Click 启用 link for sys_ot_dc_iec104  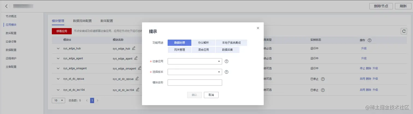pos(362,90)
